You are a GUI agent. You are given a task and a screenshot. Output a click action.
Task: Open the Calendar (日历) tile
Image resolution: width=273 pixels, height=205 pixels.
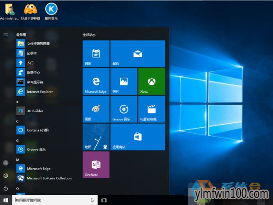point(96,54)
